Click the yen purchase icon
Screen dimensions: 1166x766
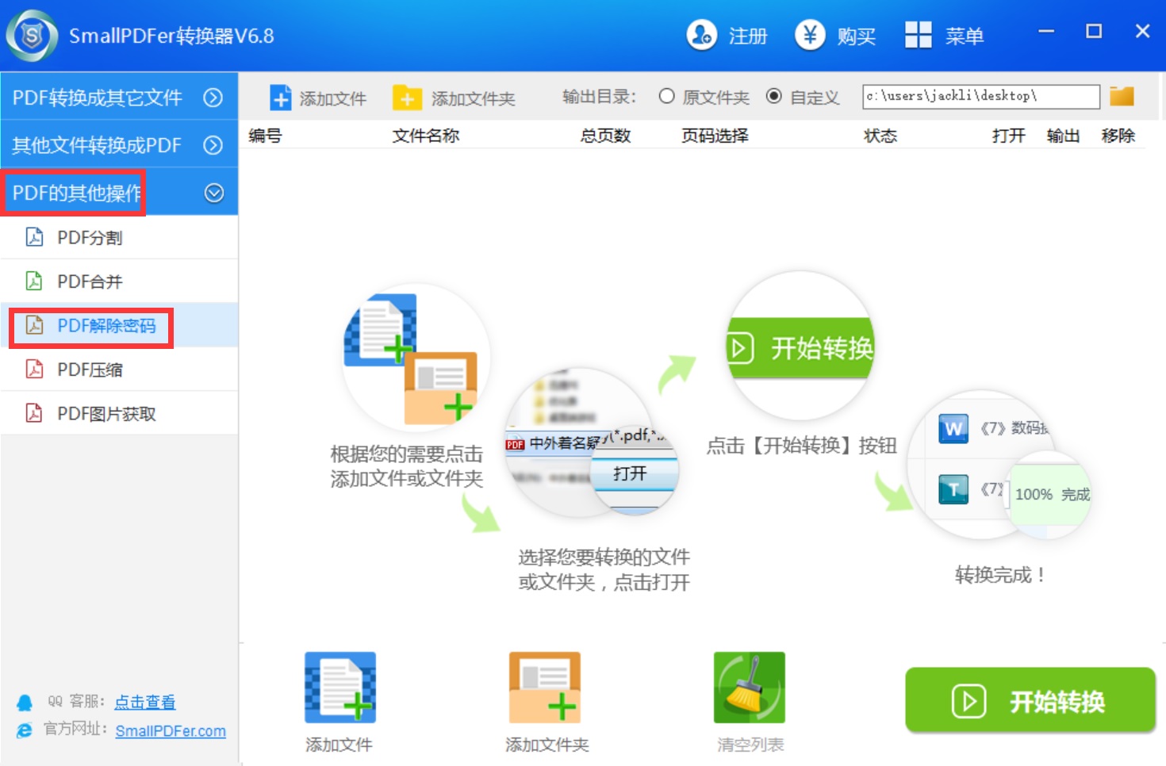click(x=810, y=35)
